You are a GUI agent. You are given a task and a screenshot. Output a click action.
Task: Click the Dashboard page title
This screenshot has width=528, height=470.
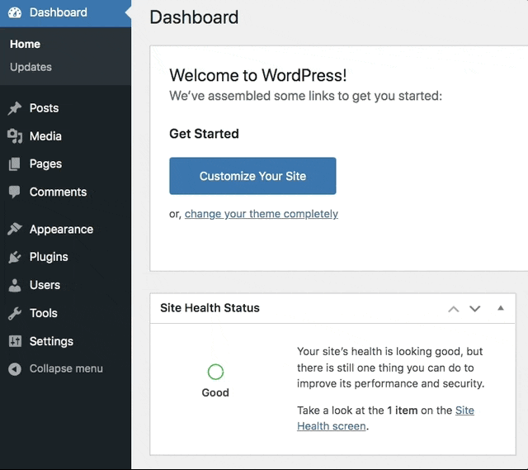pos(194,17)
